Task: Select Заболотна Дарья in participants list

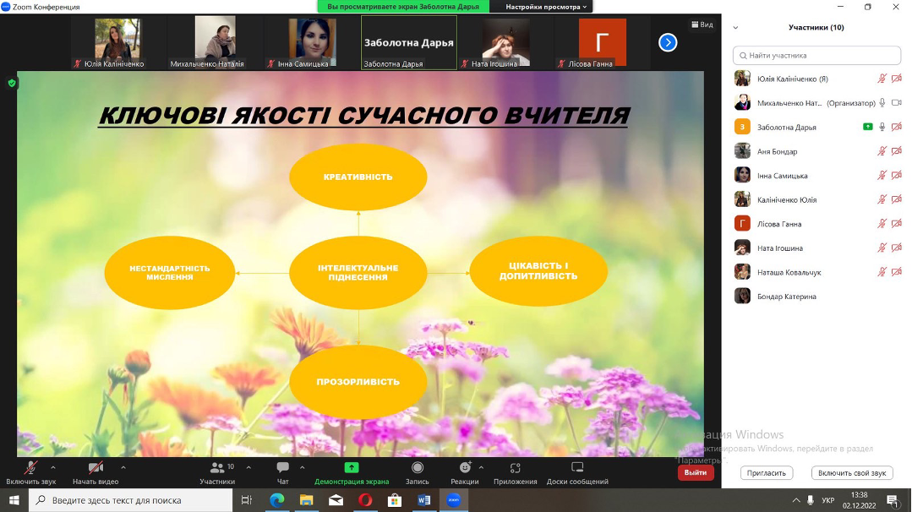Action: point(787,128)
